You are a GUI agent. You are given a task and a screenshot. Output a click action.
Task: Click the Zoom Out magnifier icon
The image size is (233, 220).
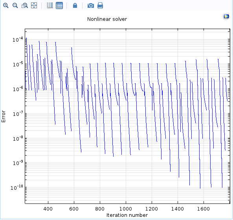coord(15,5)
